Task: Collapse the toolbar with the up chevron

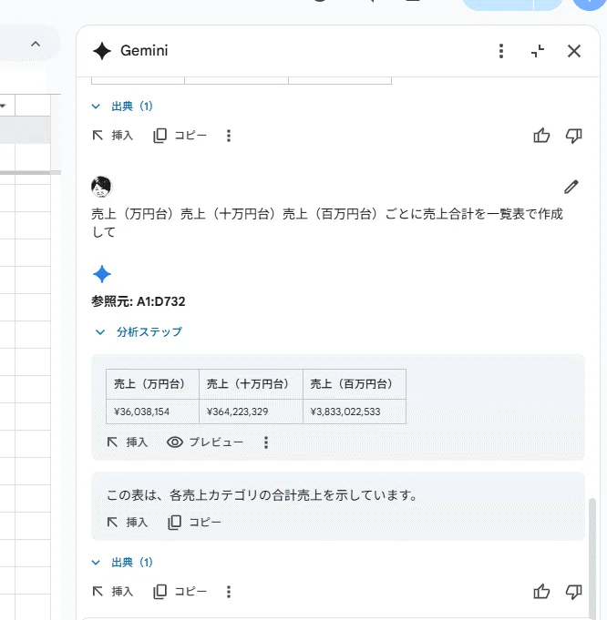Action: coord(36,44)
